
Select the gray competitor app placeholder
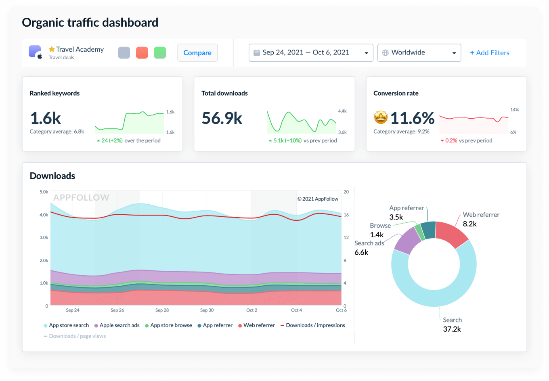(124, 52)
